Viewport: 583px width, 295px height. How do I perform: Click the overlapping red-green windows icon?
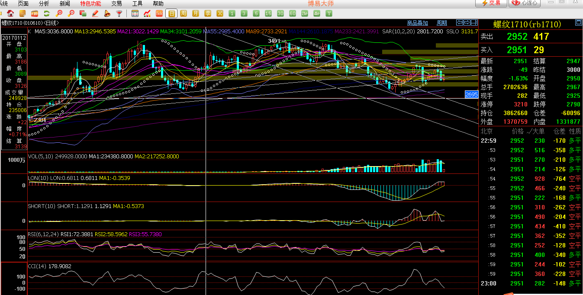coord(83,13)
